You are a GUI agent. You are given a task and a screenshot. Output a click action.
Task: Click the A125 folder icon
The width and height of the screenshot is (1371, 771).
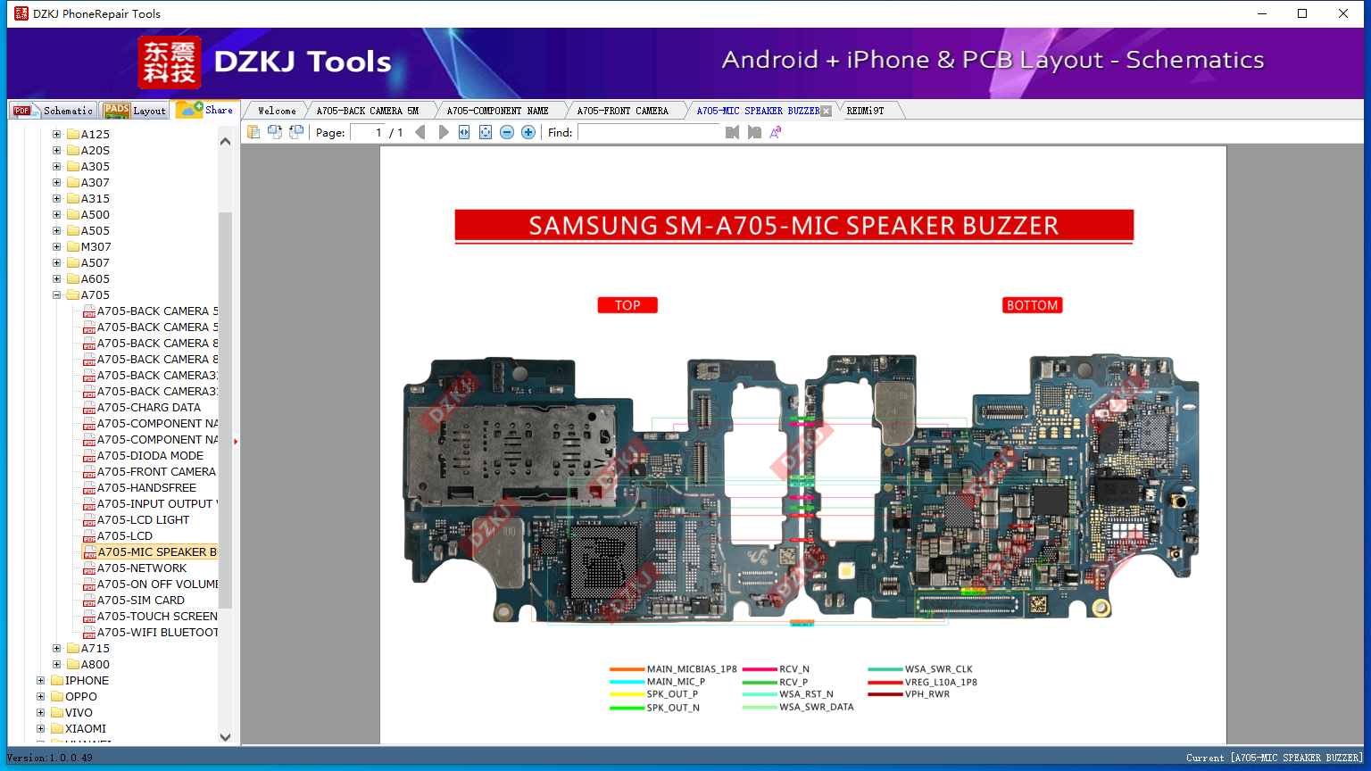tap(73, 135)
